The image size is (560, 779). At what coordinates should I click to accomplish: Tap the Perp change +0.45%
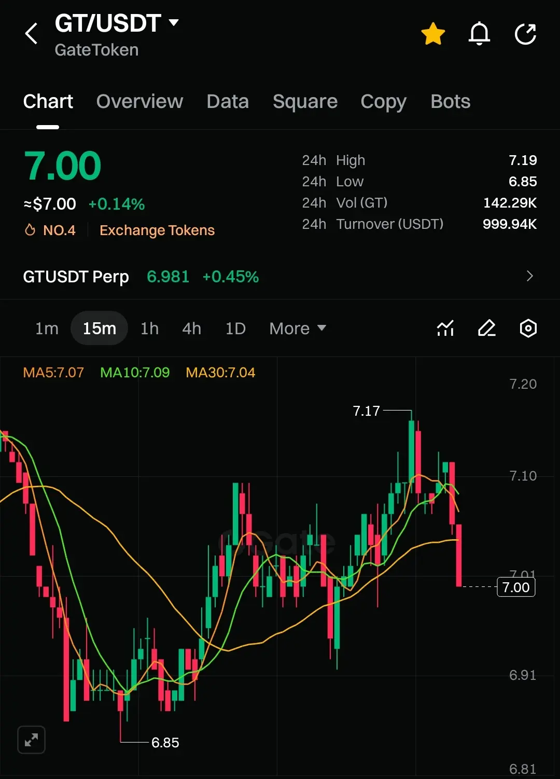tap(230, 277)
